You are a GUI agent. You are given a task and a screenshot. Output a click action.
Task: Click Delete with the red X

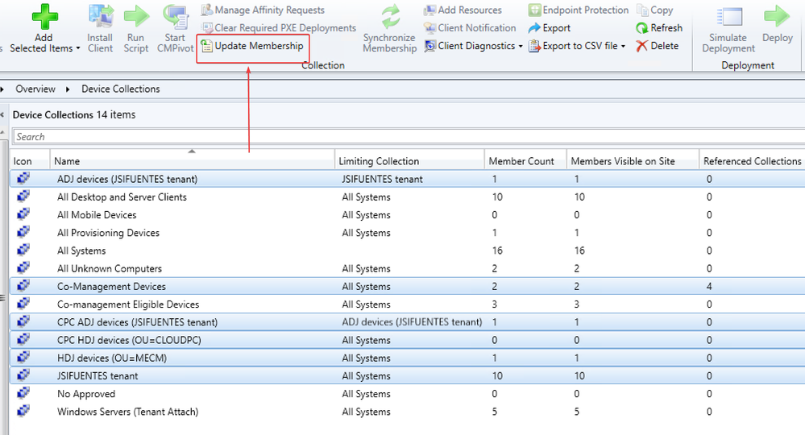click(658, 46)
